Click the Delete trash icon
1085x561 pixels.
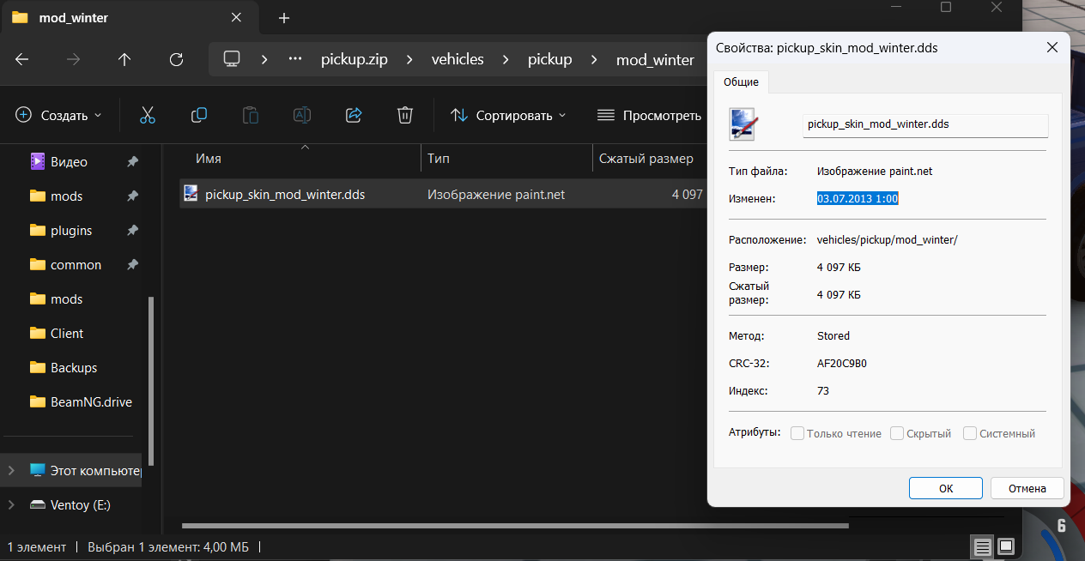pyautogui.click(x=405, y=115)
